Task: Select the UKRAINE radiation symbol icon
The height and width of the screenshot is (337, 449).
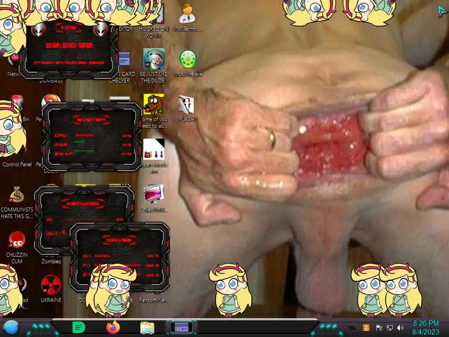Action: [x=51, y=285]
